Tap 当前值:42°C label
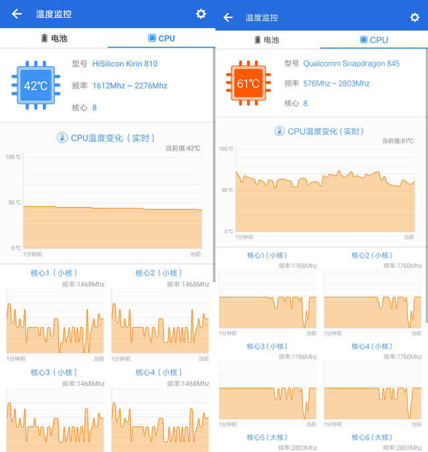The height and width of the screenshot is (452, 428). click(x=183, y=148)
